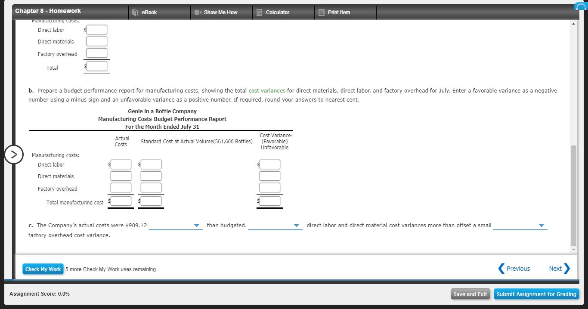Click the Calculator icon
The height and width of the screenshot is (309, 588).
[259, 12]
